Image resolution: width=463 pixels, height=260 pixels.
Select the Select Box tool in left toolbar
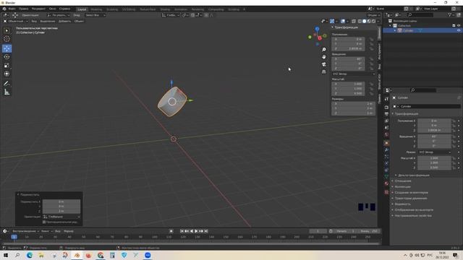coord(7,30)
